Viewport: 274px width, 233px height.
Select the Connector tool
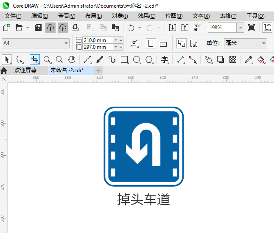point(193,59)
